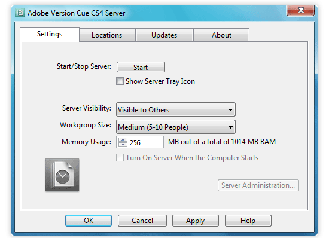The height and width of the screenshot is (238, 329).
Task: Open the Server Visibility dropdown
Action: point(176,109)
